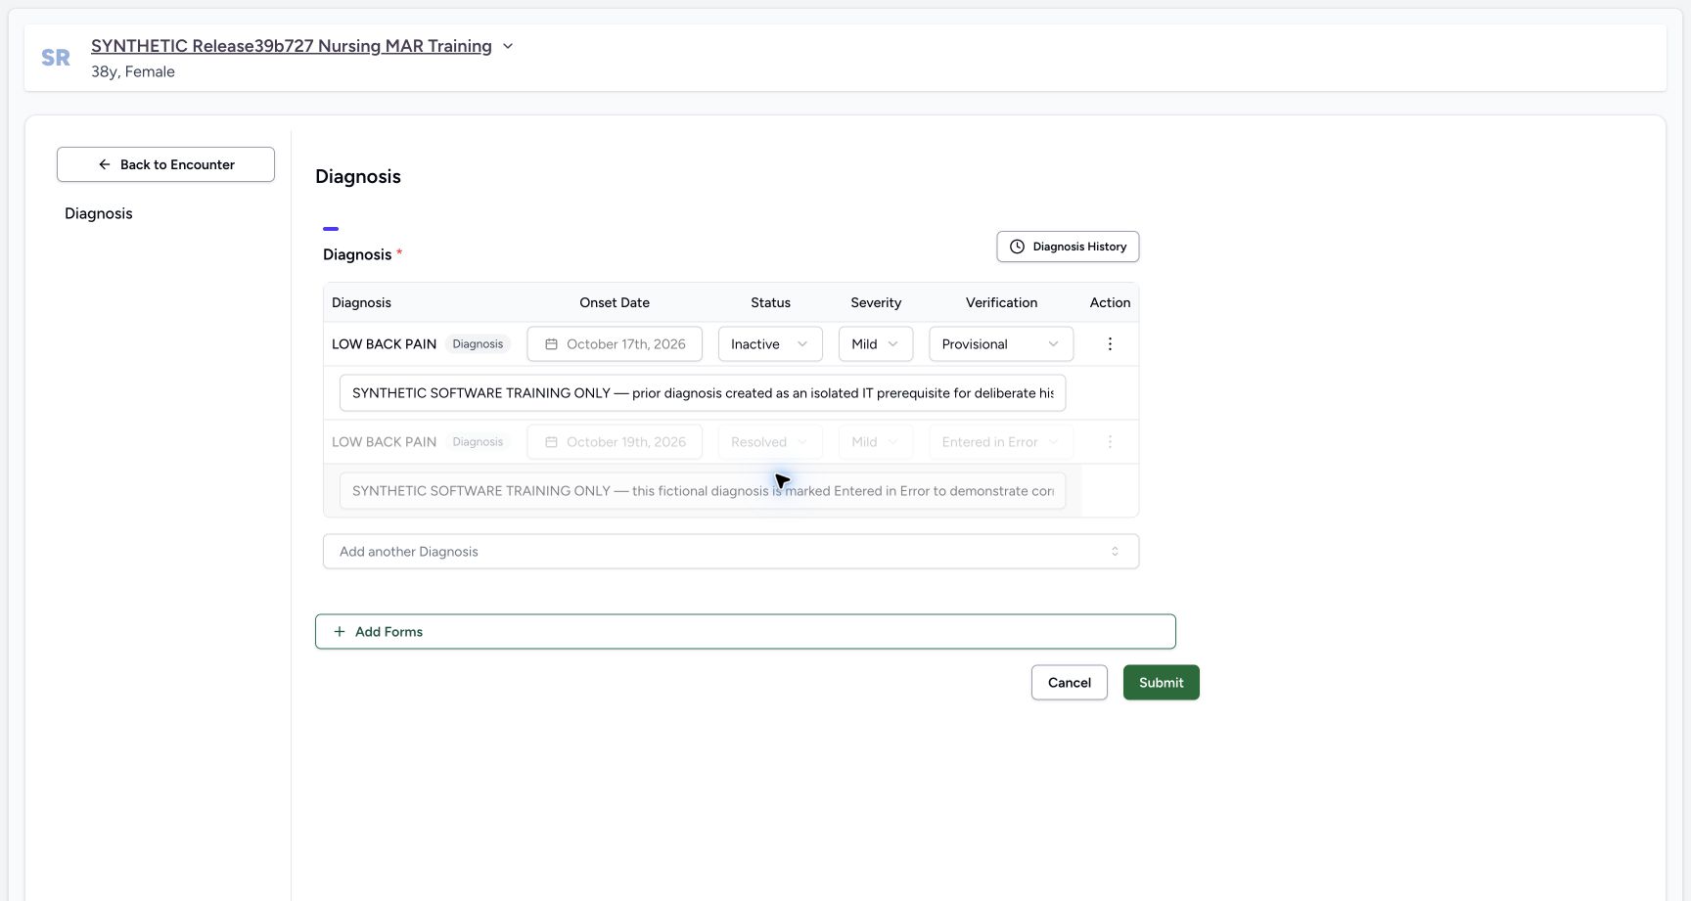This screenshot has width=1691, height=901.
Task: Click first LOW BACK PAIN diagnosis name
Action: point(384,344)
